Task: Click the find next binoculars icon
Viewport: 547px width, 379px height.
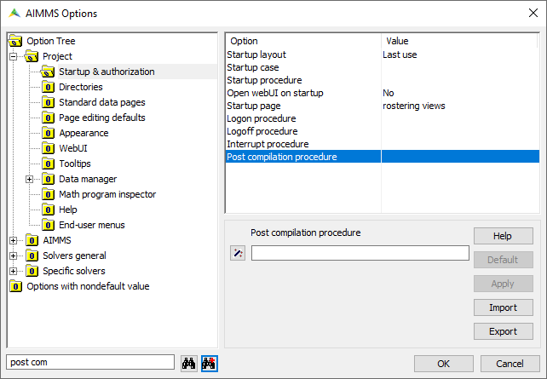Action: pyautogui.click(x=210, y=364)
